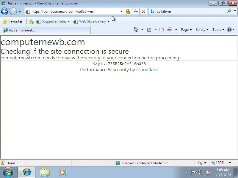The image size is (238, 178).
Task: Click the Forward navigation button
Action: [13, 12]
